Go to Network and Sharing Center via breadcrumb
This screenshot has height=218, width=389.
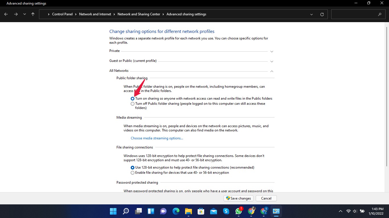pos(139,14)
